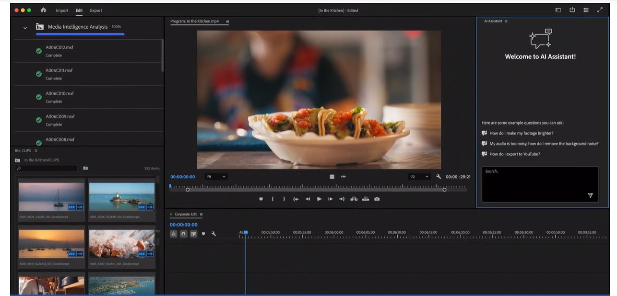Play the program monitor video
617x296 pixels.
[319, 199]
